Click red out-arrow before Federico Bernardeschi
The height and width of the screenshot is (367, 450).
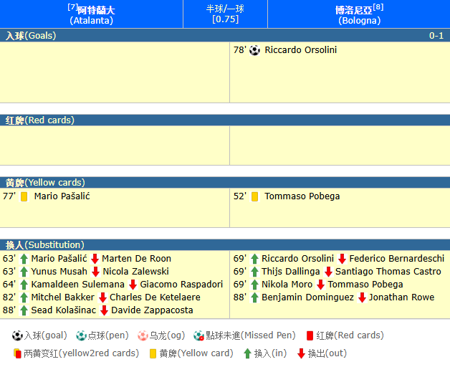pos(342,259)
